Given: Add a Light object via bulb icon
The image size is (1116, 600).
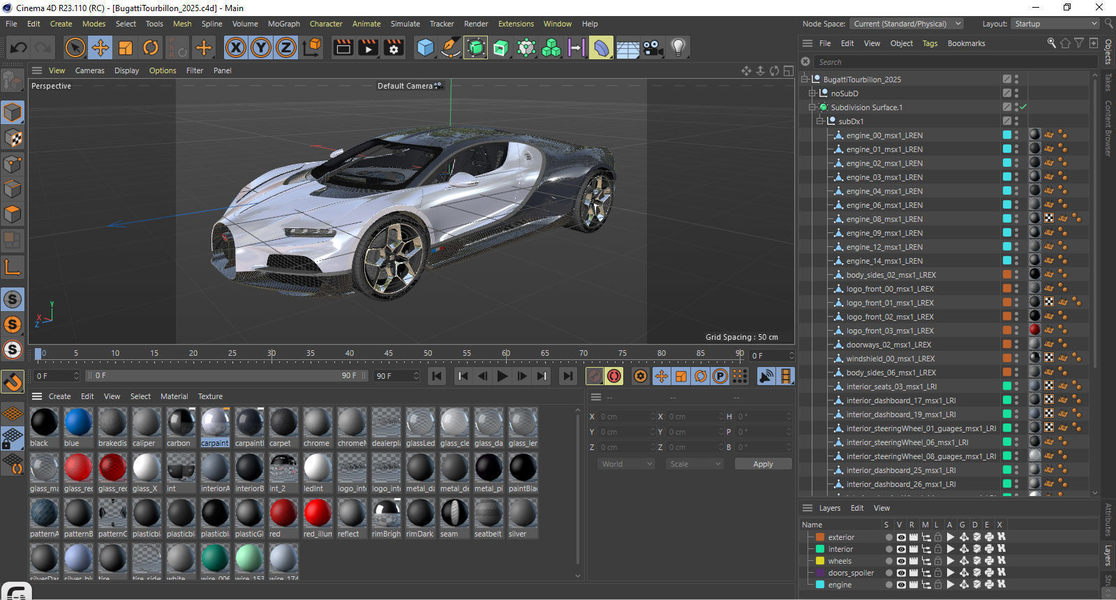Looking at the screenshot, I should (x=678, y=47).
